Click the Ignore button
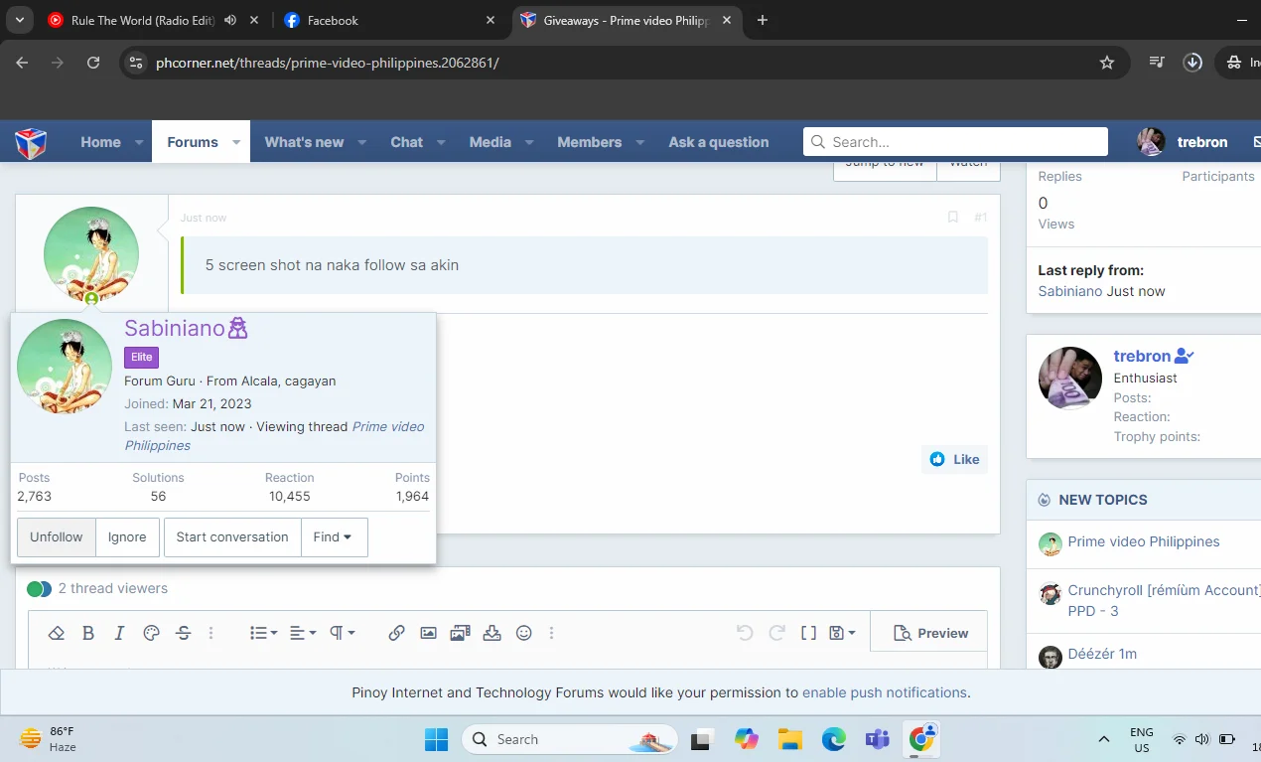1261x762 pixels. pos(127,536)
